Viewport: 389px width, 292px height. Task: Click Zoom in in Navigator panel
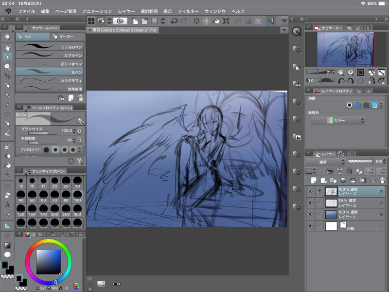pyautogui.click(x=351, y=72)
